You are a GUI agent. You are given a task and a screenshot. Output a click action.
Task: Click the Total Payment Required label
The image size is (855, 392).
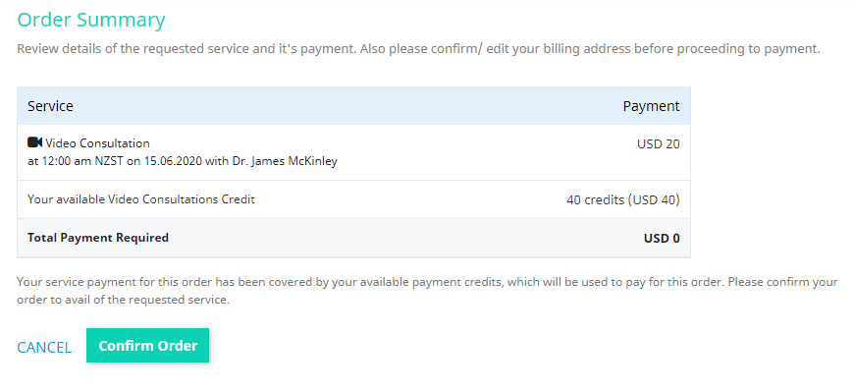[x=98, y=238]
